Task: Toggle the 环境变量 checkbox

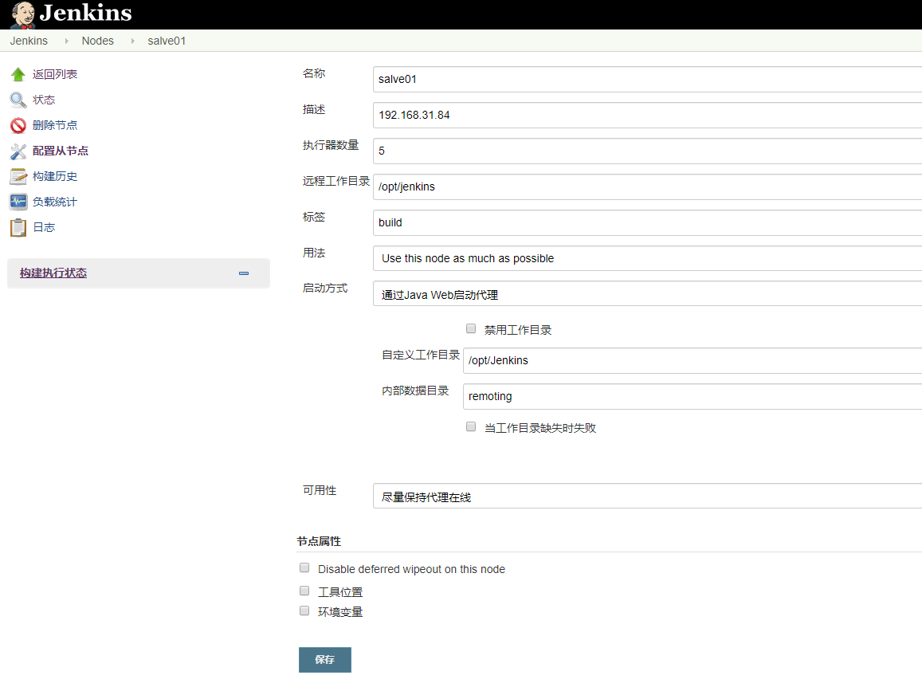Action: [304, 611]
